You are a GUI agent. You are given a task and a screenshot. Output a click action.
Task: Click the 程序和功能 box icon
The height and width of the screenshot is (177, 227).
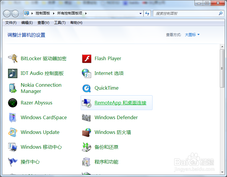pyautogui.click(x=86, y=162)
